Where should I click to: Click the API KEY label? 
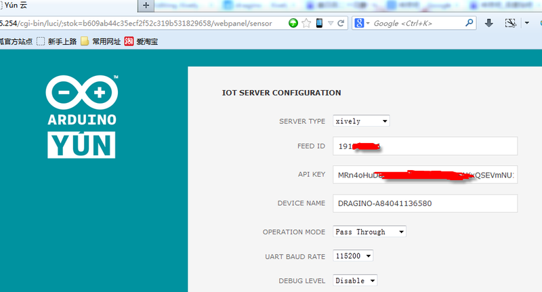(312, 175)
